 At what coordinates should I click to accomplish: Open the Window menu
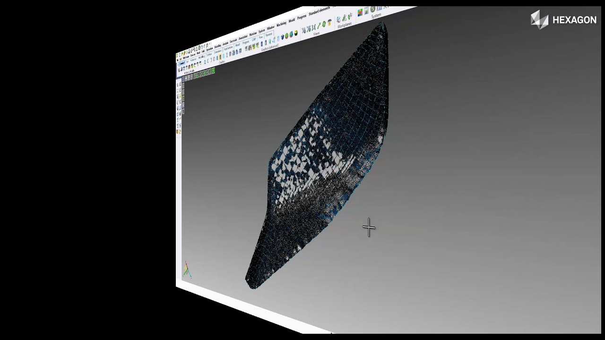(x=271, y=28)
